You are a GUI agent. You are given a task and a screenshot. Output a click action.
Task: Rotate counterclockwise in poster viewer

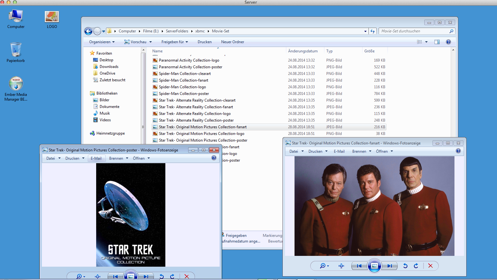point(162,277)
